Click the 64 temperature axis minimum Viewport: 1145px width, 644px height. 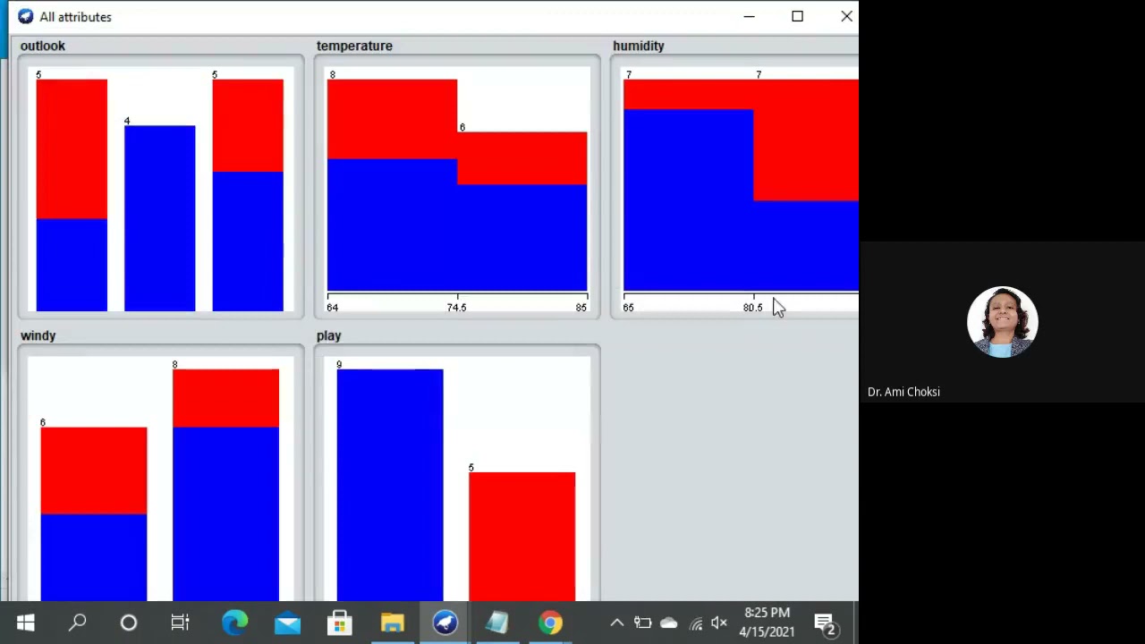point(332,308)
